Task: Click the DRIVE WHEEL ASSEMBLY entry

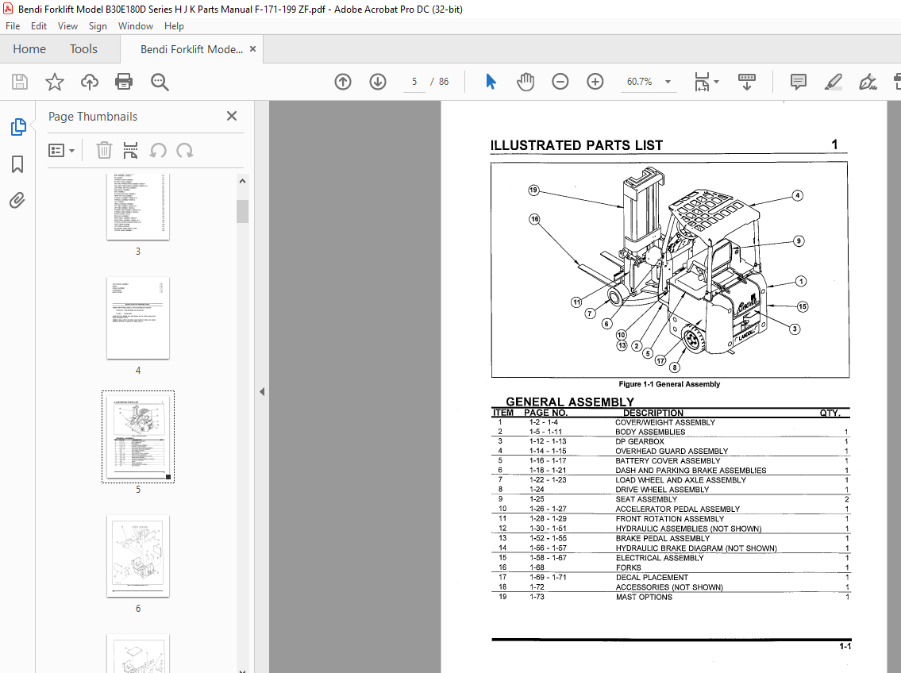Action: point(662,490)
